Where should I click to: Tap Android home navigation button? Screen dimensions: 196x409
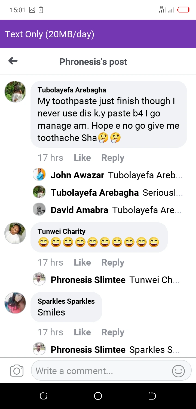pos(98,396)
